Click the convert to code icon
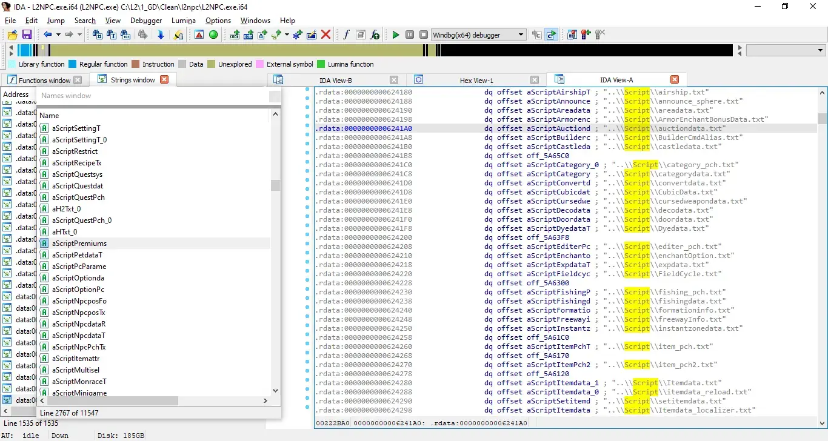Screen dimensions: 828x441 click(235, 35)
